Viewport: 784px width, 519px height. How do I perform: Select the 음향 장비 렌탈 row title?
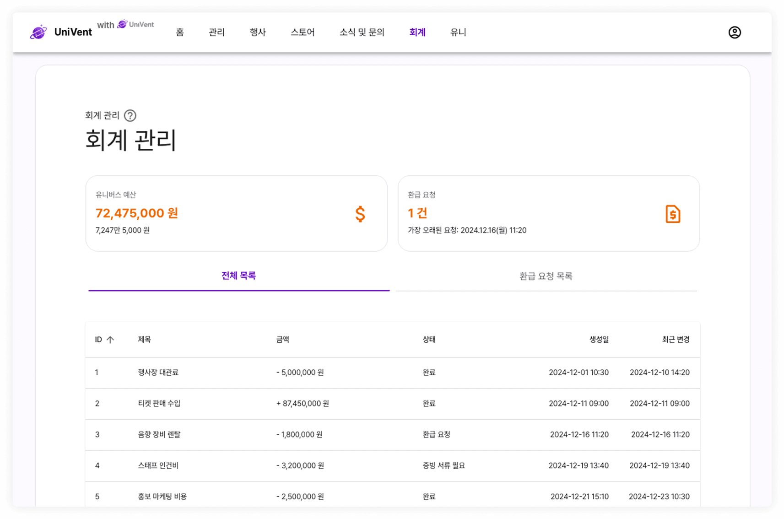159,435
